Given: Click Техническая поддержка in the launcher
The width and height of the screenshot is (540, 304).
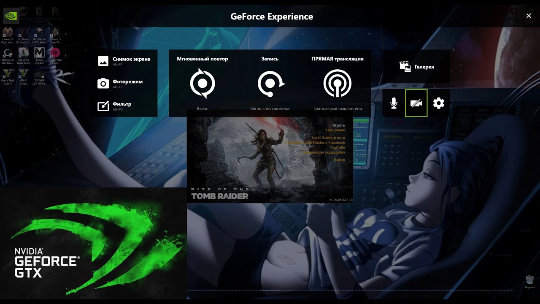Looking at the screenshot, I should [323, 152].
